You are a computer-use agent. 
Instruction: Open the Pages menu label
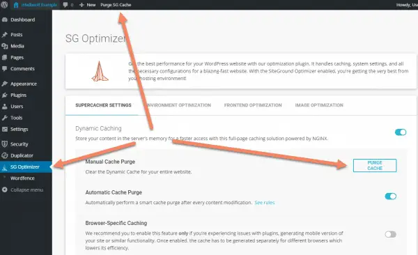[17, 57]
